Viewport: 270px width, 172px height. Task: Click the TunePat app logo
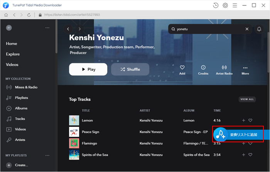pyautogui.click(x=6, y=5)
